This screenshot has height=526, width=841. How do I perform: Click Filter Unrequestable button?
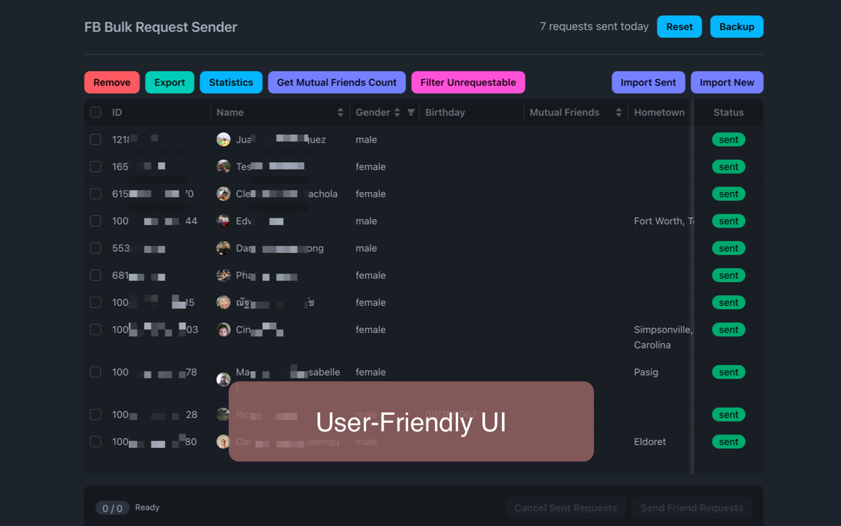[468, 82]
